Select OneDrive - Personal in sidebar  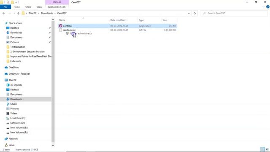(x=19, y=74)
